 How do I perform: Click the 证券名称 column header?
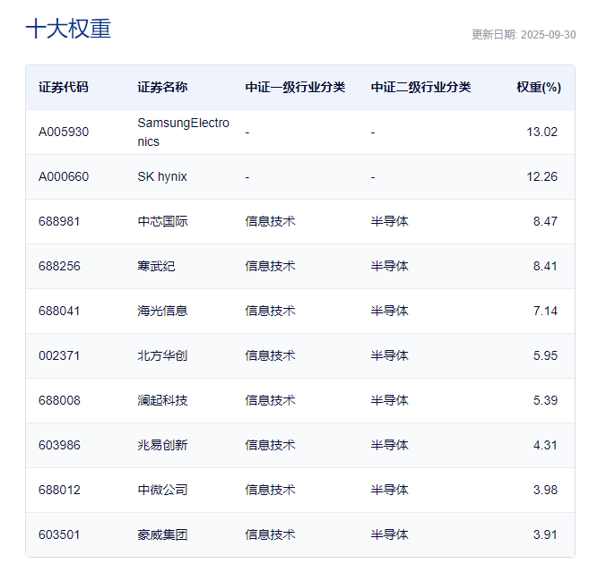pos(162,87)
